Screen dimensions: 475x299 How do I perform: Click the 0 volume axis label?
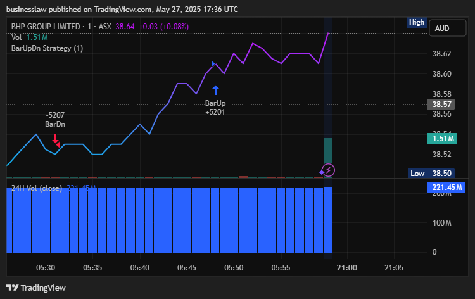434,252
